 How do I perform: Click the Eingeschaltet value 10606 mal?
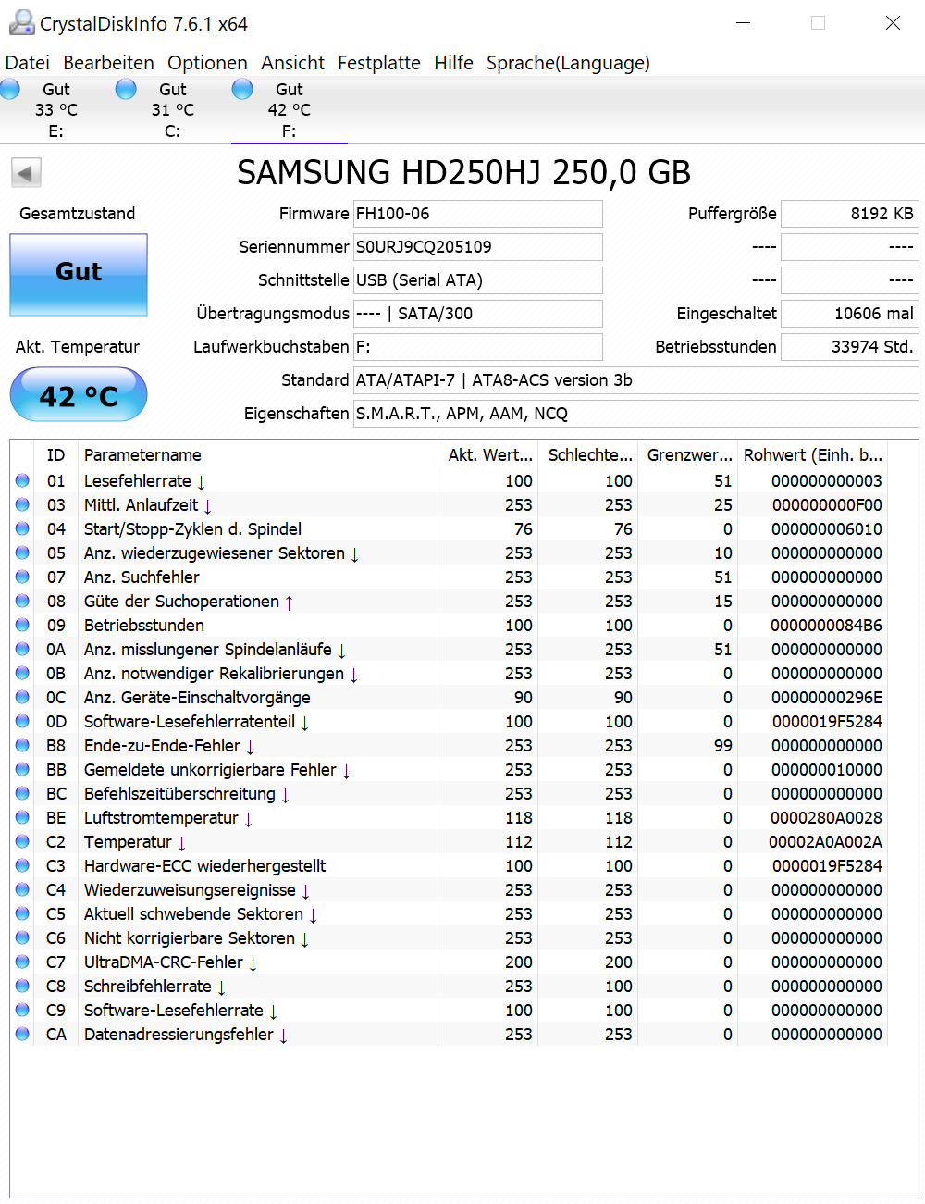850,314
